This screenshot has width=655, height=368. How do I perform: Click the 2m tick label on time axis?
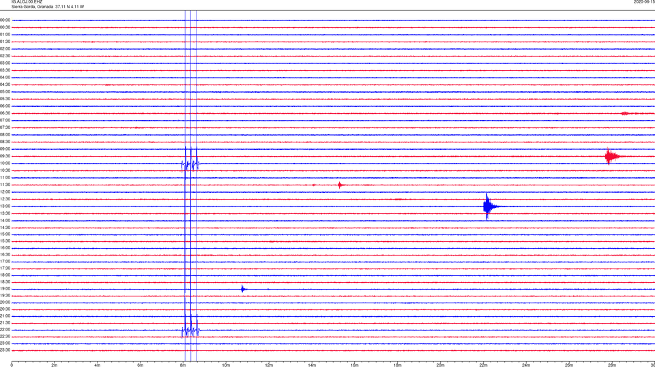(x=55, y=365)
